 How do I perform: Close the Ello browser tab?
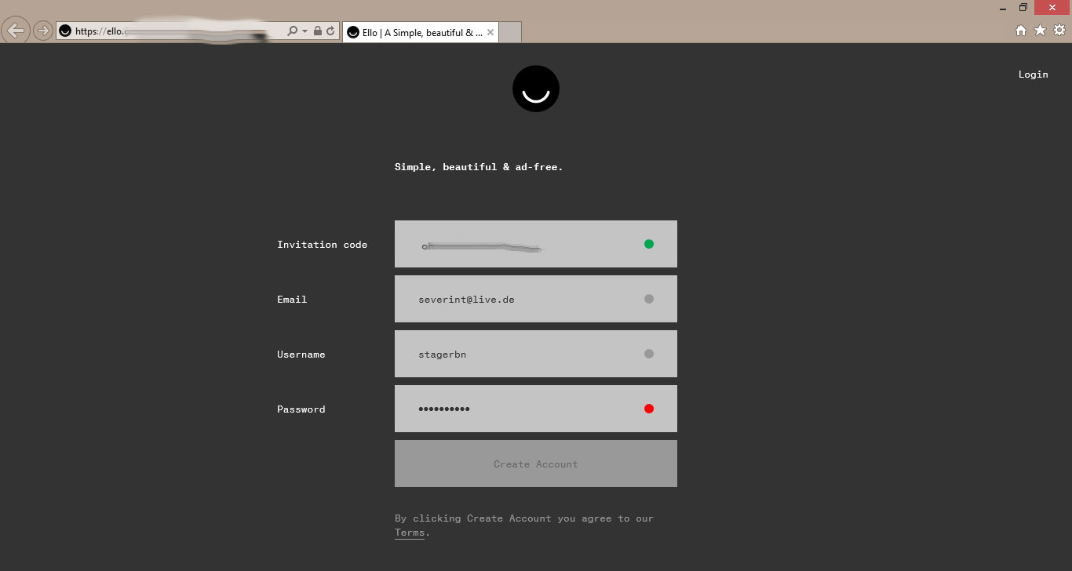[490, 32]
